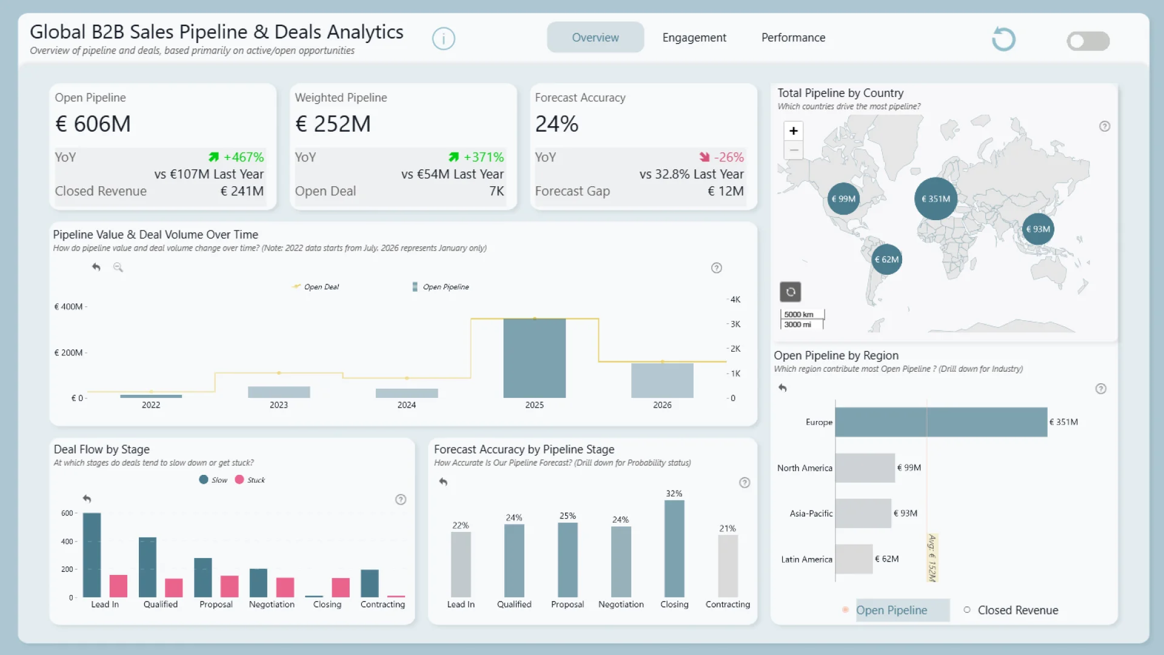Click the €351M Europe map bubble
This screenshot has height=655, width=1164.
tap(935, 199)
